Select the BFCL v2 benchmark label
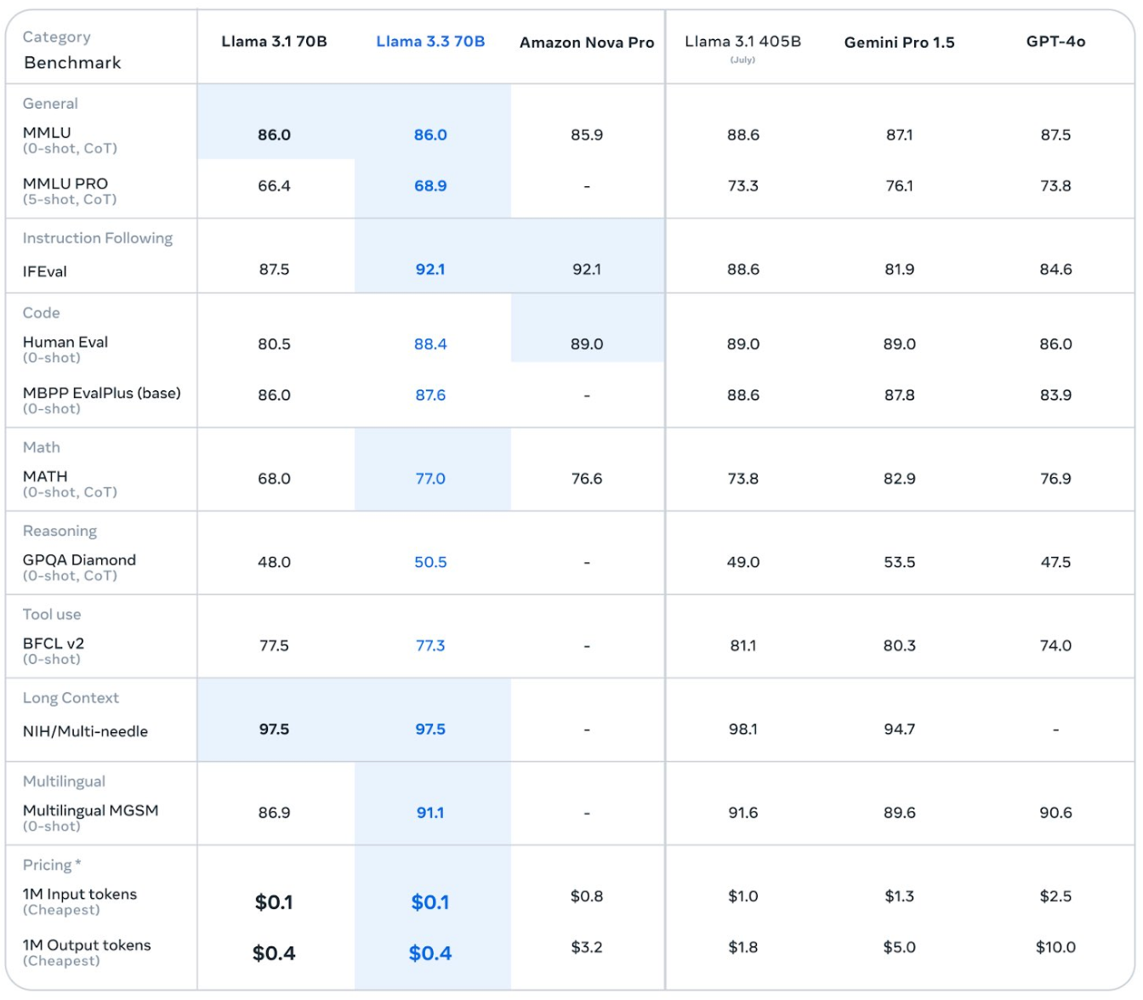Screen dimensions: 1143x1000 (54, 644)
